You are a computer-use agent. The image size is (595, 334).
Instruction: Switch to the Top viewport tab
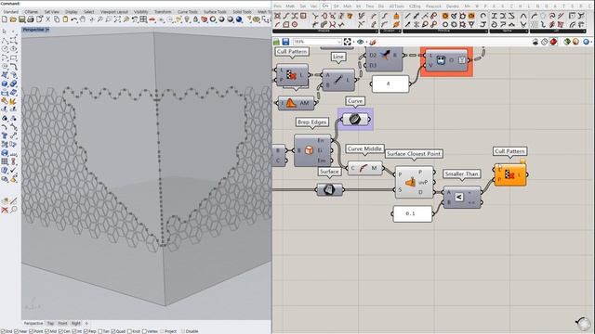click(50, 324)
